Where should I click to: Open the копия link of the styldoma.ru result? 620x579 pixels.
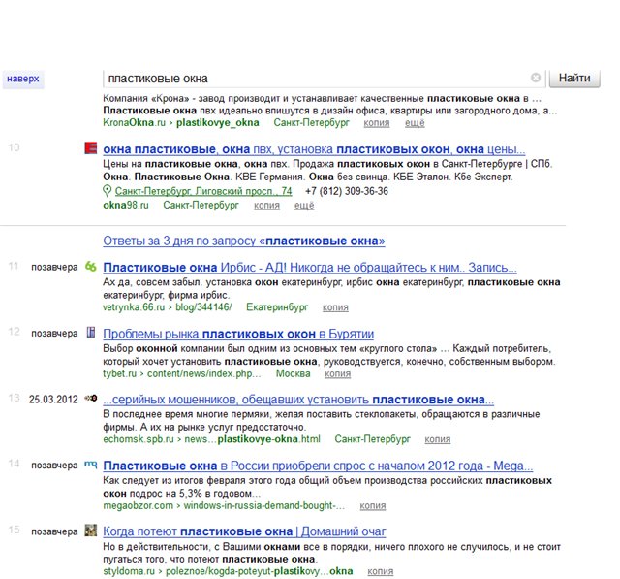tap(381, 571)
